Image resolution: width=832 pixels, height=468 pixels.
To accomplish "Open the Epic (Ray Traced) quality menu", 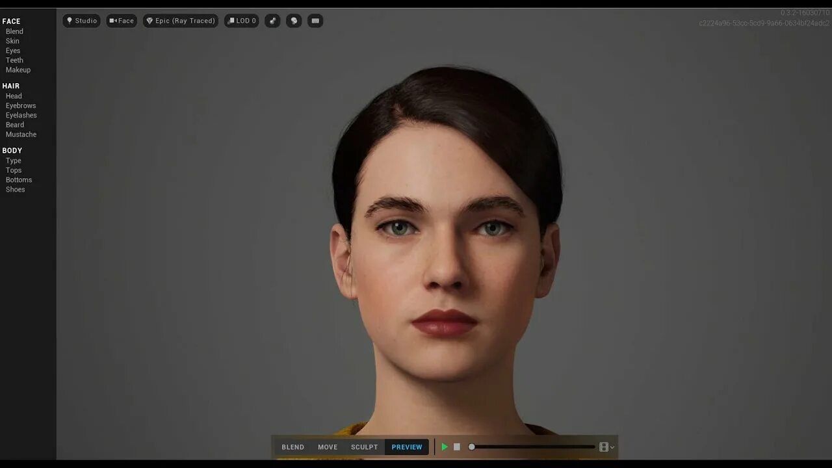I will pos(181,21).
